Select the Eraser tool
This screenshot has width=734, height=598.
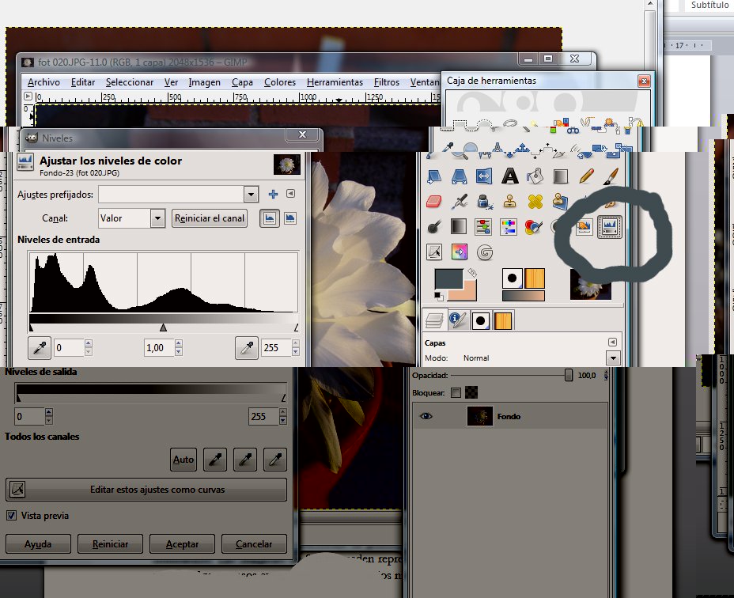(434, 202)
